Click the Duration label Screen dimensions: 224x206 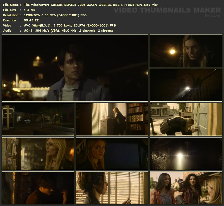tap(9, 20)
